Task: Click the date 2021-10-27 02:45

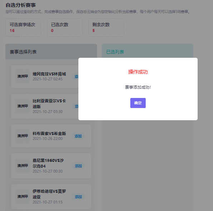Action: pyautogui.click(x=48, y=79)
